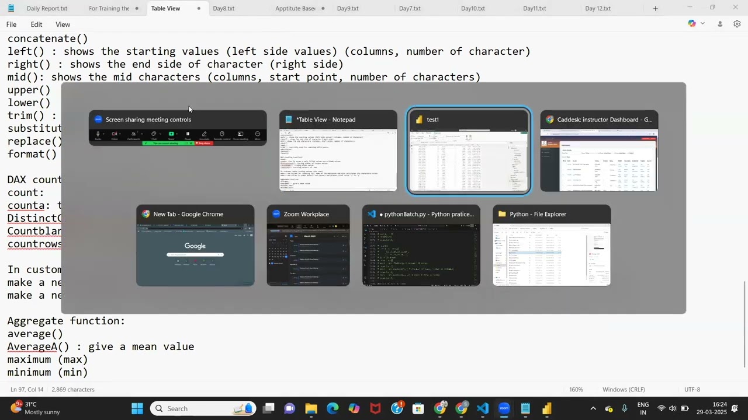Switch to Caddesk instructor Dashboard Chrome window
The width and height of the screenshot is (748, 420).
(599, 150)
